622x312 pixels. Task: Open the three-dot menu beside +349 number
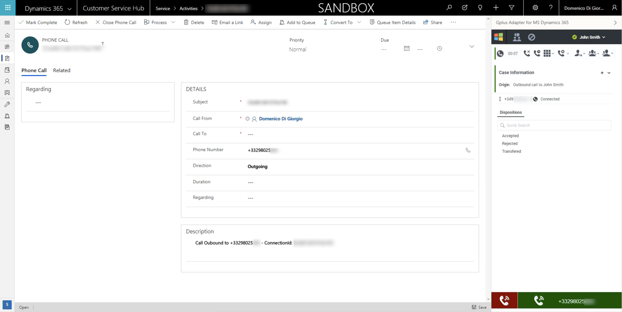point(500,99)
